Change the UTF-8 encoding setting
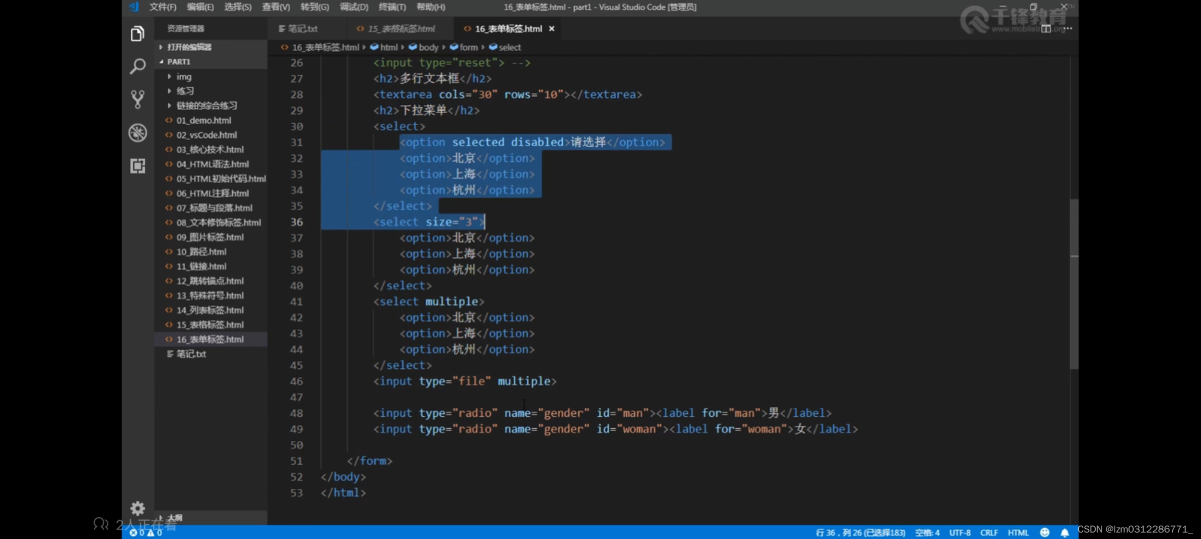The height and width of the screenshot is (539, 1201). click(960, 533)
